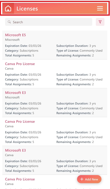This screenshot has width=110, height=189.
Task: Open the Microsoft E5 license
Action: tap(15, 35)
